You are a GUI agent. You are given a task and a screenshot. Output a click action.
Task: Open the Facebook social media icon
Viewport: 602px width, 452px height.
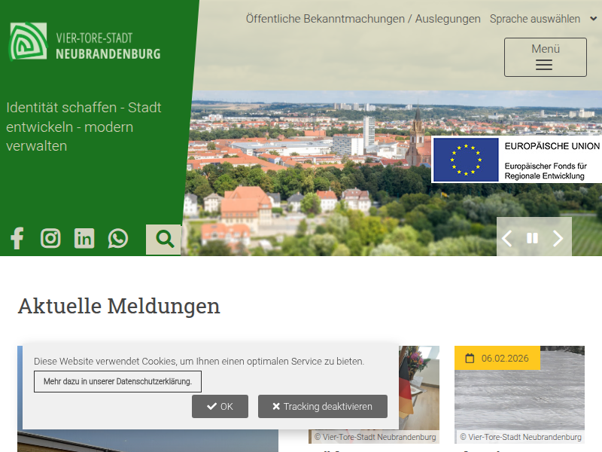point(17,239)
